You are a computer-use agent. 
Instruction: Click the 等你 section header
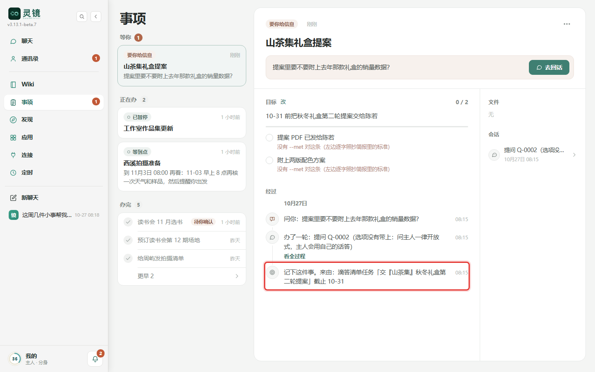(126, 37)
